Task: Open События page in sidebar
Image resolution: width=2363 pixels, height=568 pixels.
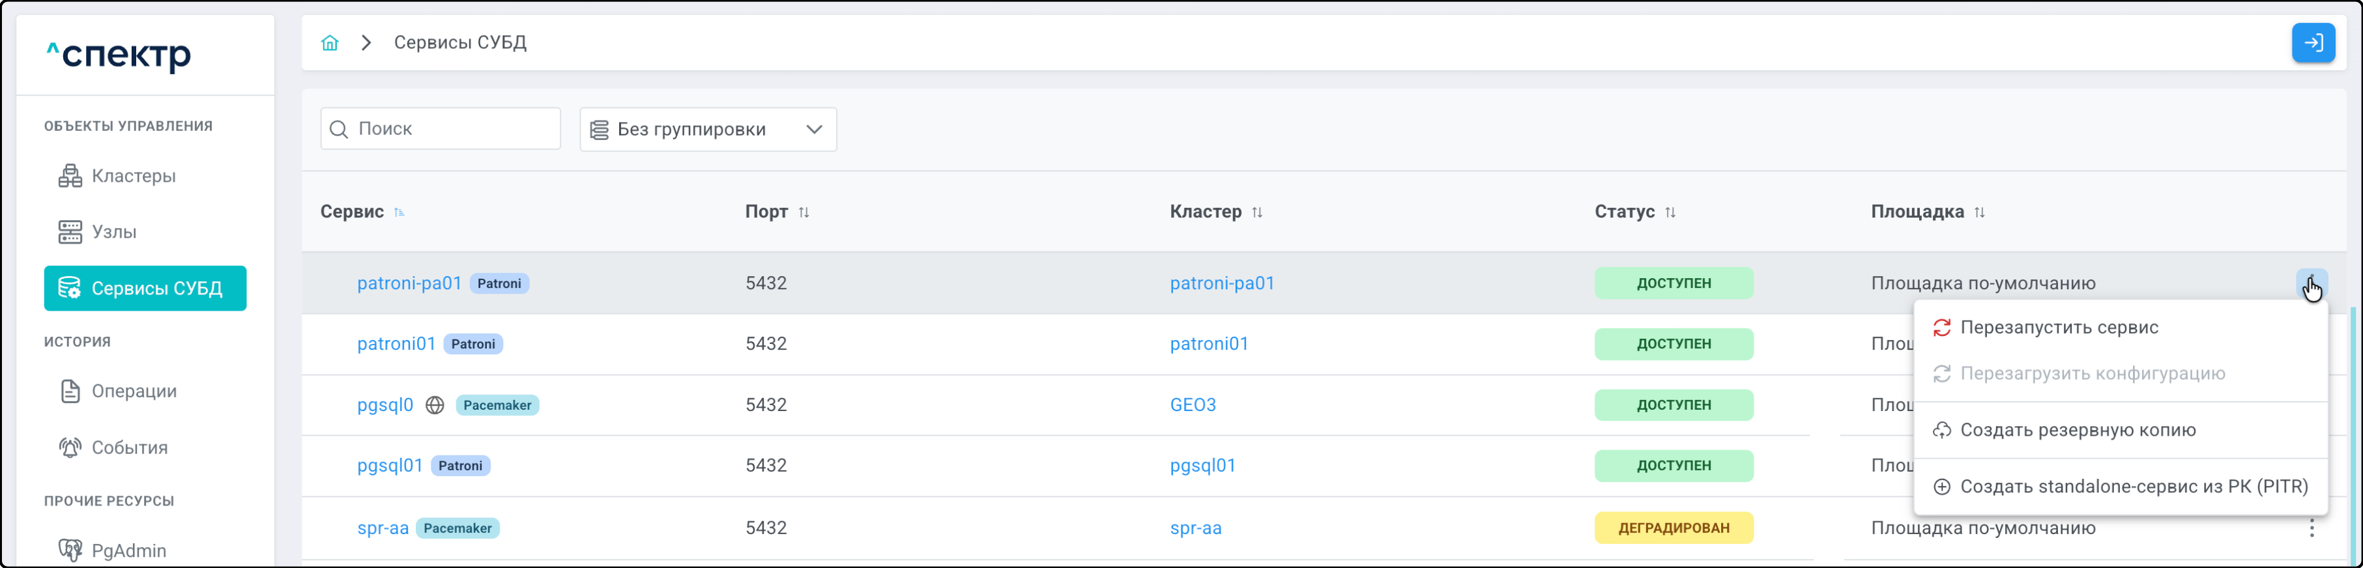Action: pos(129,447)
